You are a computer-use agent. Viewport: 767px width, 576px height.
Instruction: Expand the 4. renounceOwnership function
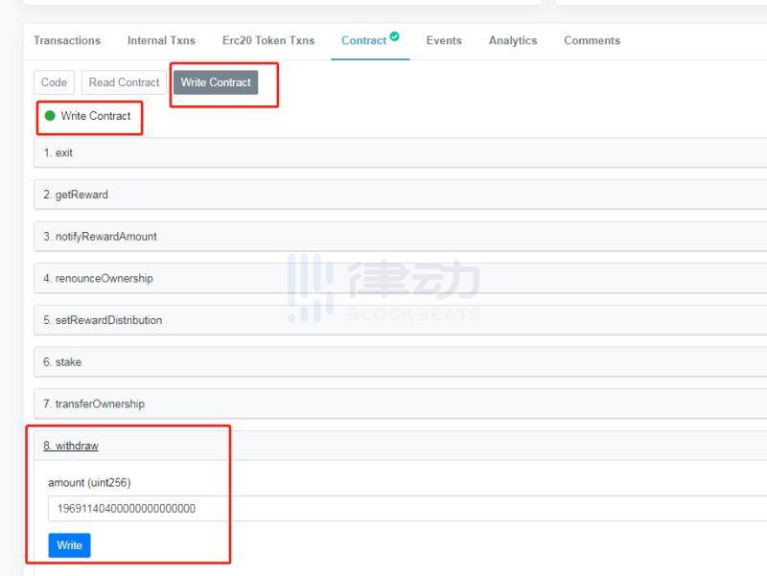(400, 278)
